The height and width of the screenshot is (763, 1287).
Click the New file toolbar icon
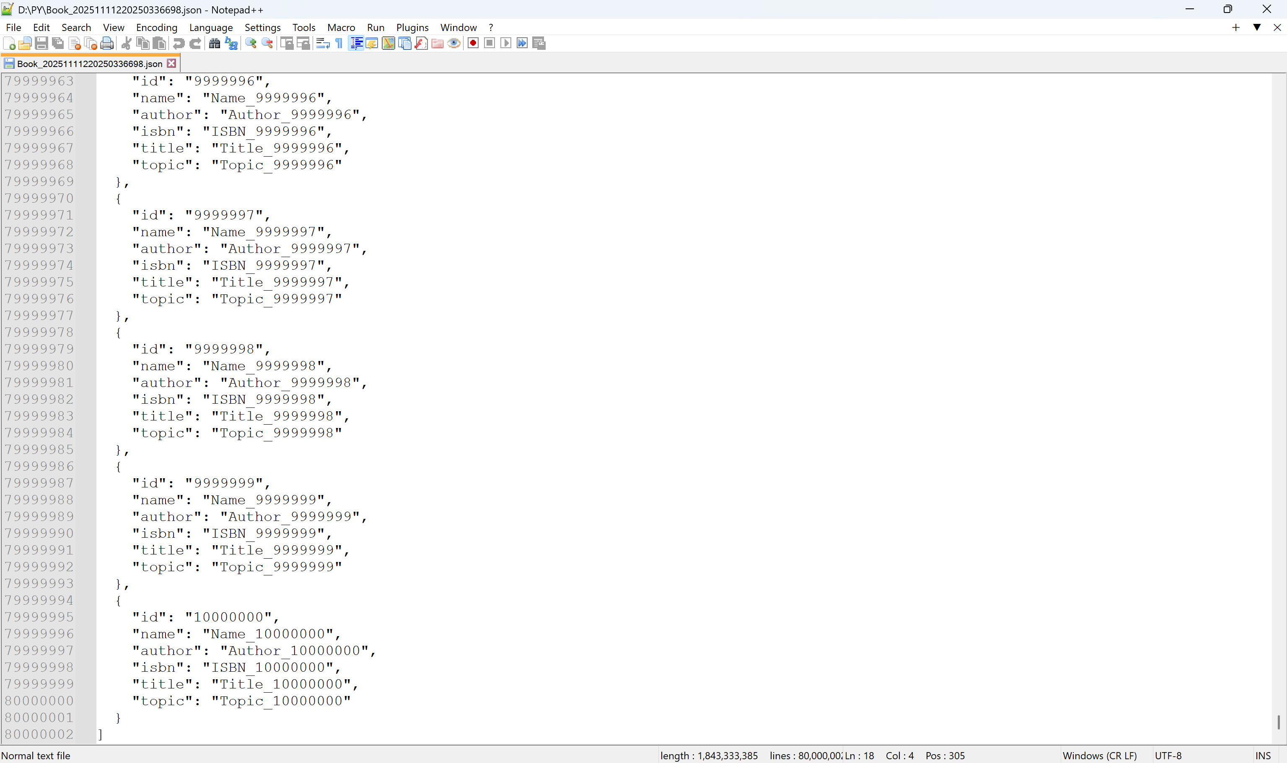9,43
